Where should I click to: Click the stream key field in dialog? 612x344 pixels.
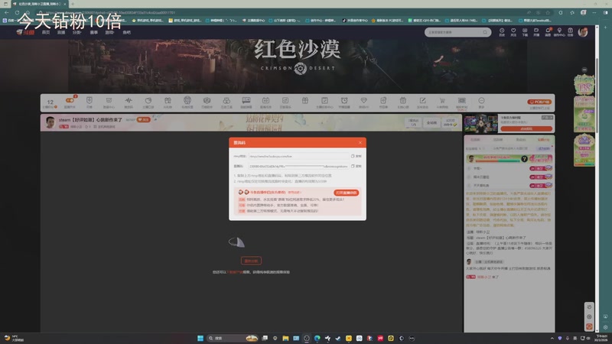298,166
